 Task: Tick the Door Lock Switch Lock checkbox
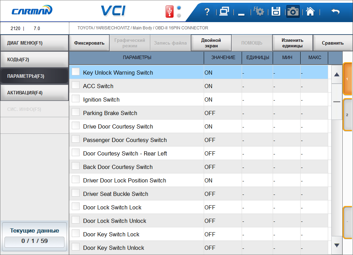click(75, 207)
